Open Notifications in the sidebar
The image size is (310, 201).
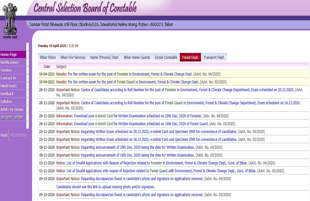[x=10, y=62]
